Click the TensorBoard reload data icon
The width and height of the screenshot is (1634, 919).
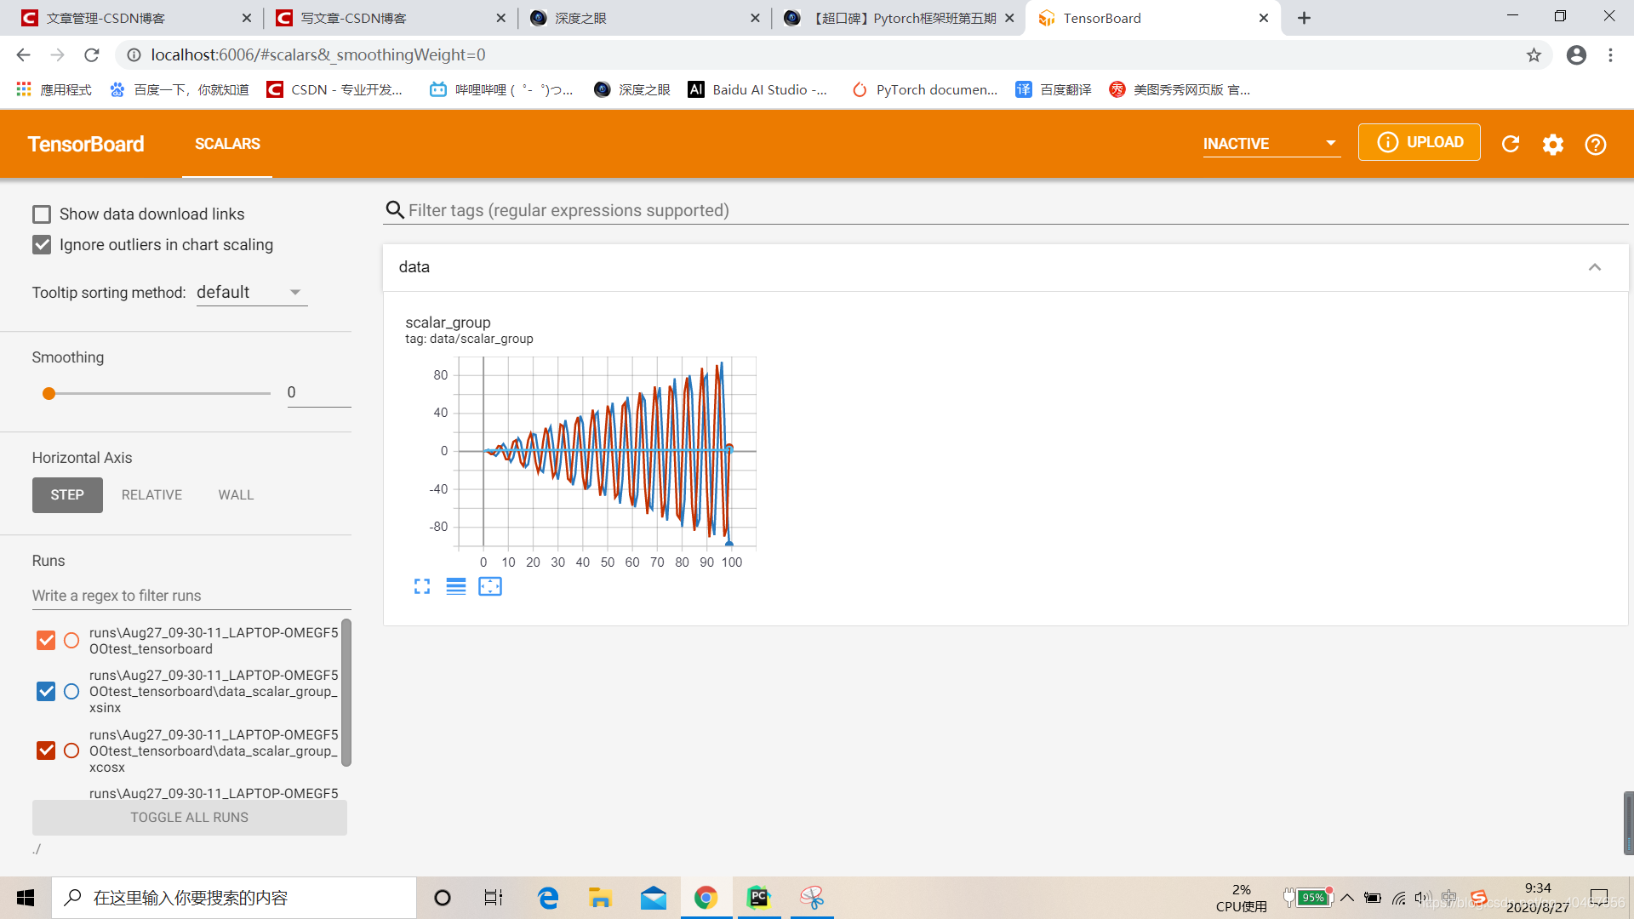(x=1511, y=144)
